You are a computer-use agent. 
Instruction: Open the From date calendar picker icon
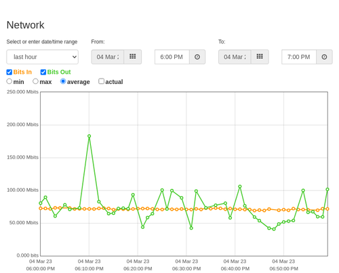click(133, 57)
